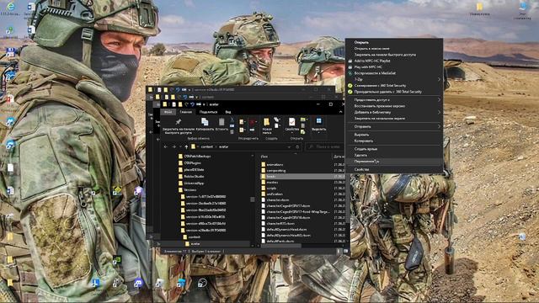Choose Закрепить на начальном экране
Viewport: 539px width, 303px height.
pyautogui.click(x=380, y=119)
